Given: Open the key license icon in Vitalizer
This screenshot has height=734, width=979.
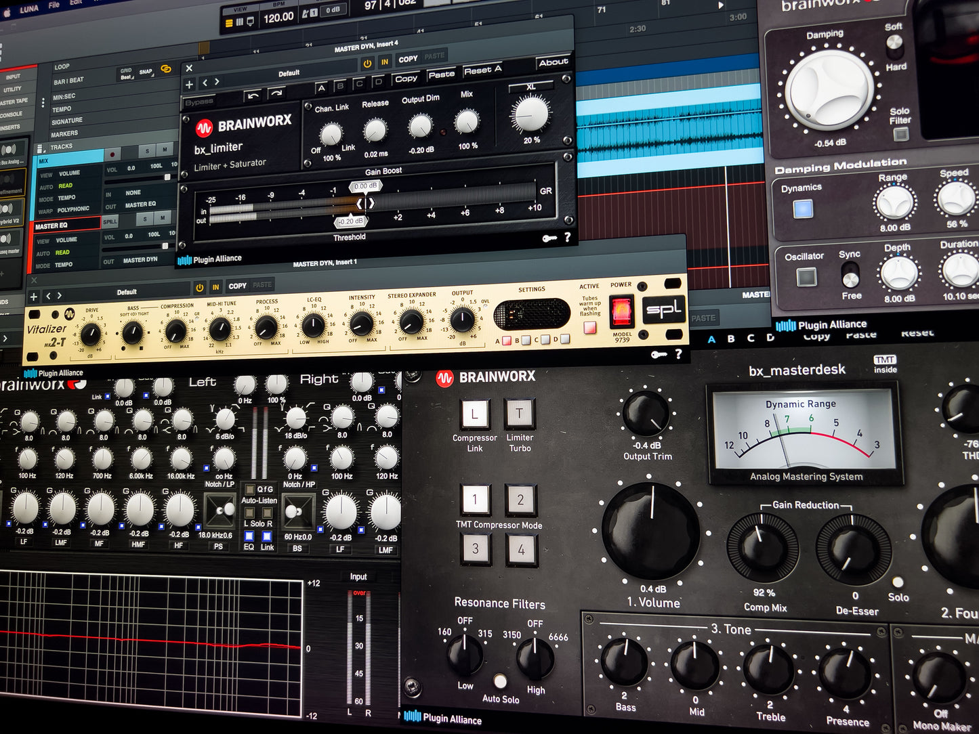Looking at the screenshot, I should click(659, 355).
